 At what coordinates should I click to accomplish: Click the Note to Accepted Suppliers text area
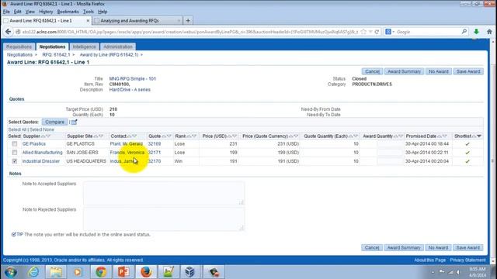[x=164, y=193]
